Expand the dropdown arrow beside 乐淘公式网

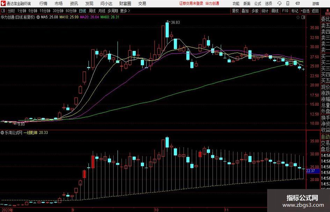click(x=2, y=133)
